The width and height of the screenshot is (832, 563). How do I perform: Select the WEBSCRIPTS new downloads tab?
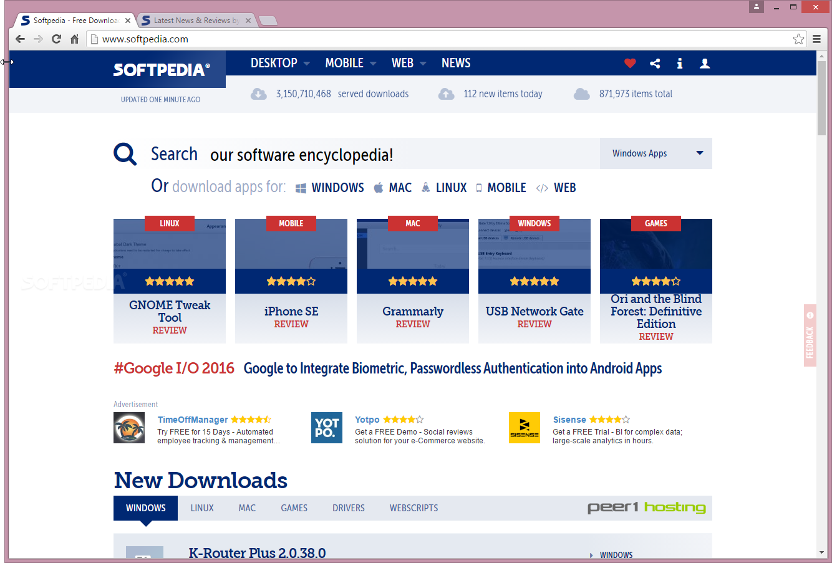pyautogui.click(x=414, y=508)
